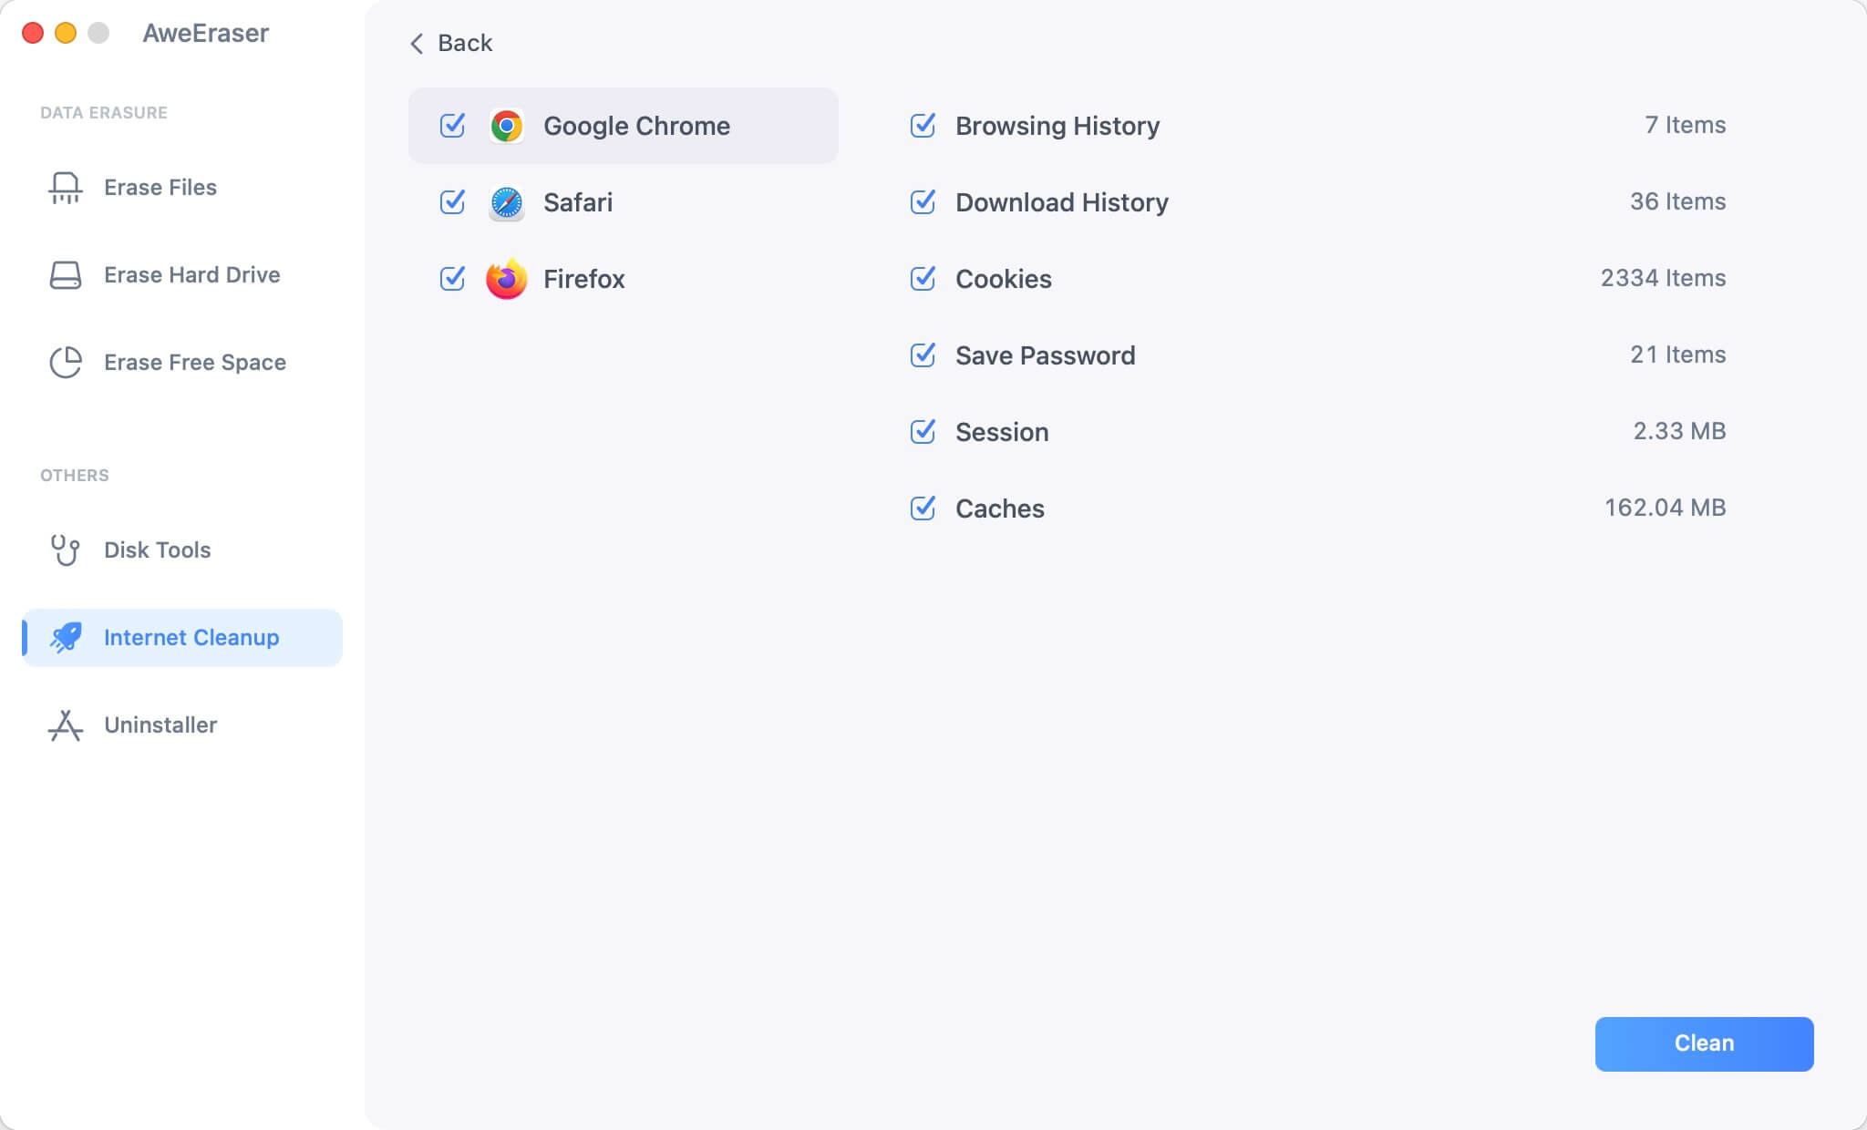Toggle the Cookies checkbox
The width and height of the screenshot is (1867, 1130).
tap(923, 279)
